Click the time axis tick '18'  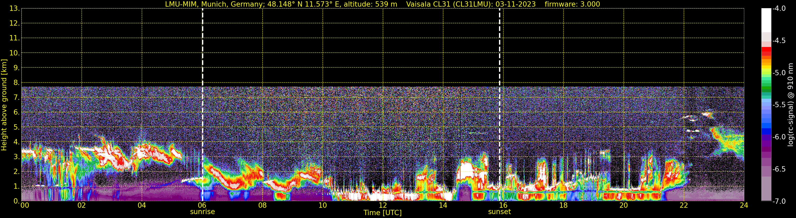(564, 205)
